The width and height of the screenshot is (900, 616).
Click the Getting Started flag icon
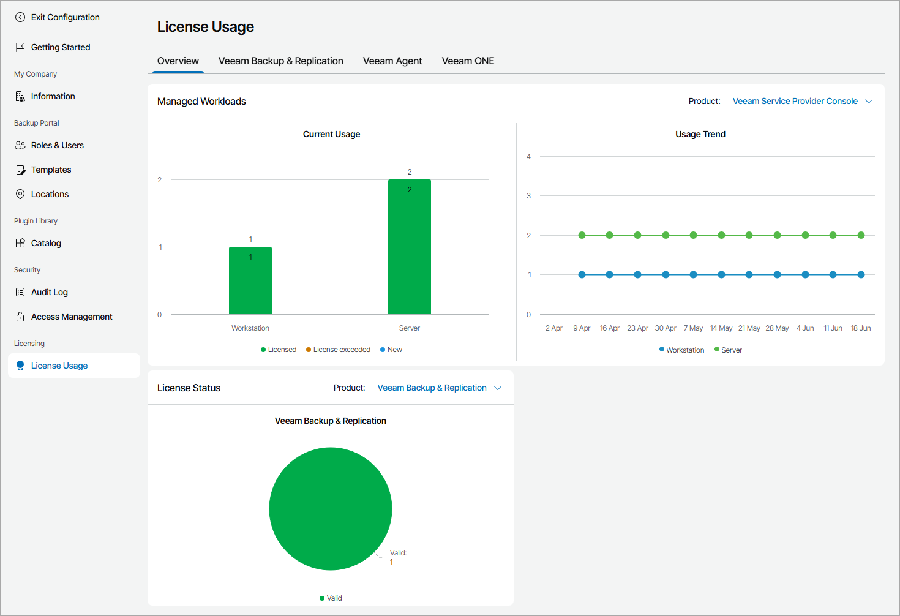pyautogui.click(x=20, y=47)
